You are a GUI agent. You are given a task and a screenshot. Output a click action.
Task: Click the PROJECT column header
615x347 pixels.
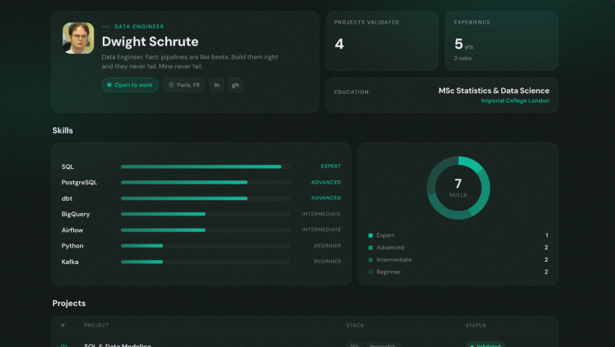pos(97,326)
